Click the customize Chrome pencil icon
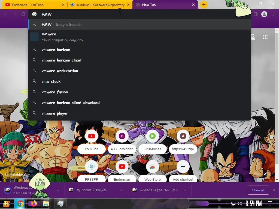The height and width of the screenshot is (209, 279). [266, 173]
